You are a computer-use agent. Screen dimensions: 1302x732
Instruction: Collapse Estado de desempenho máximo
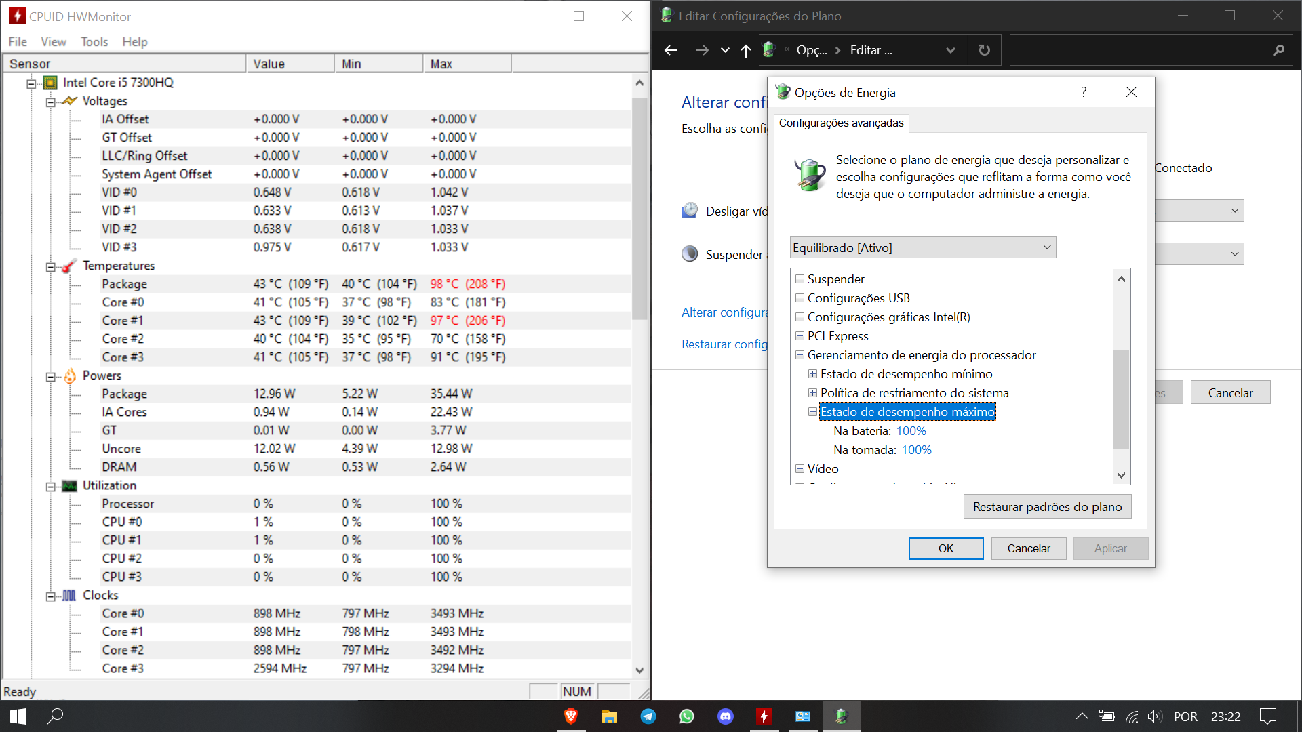pyautogui.click(x=812, y=412)
